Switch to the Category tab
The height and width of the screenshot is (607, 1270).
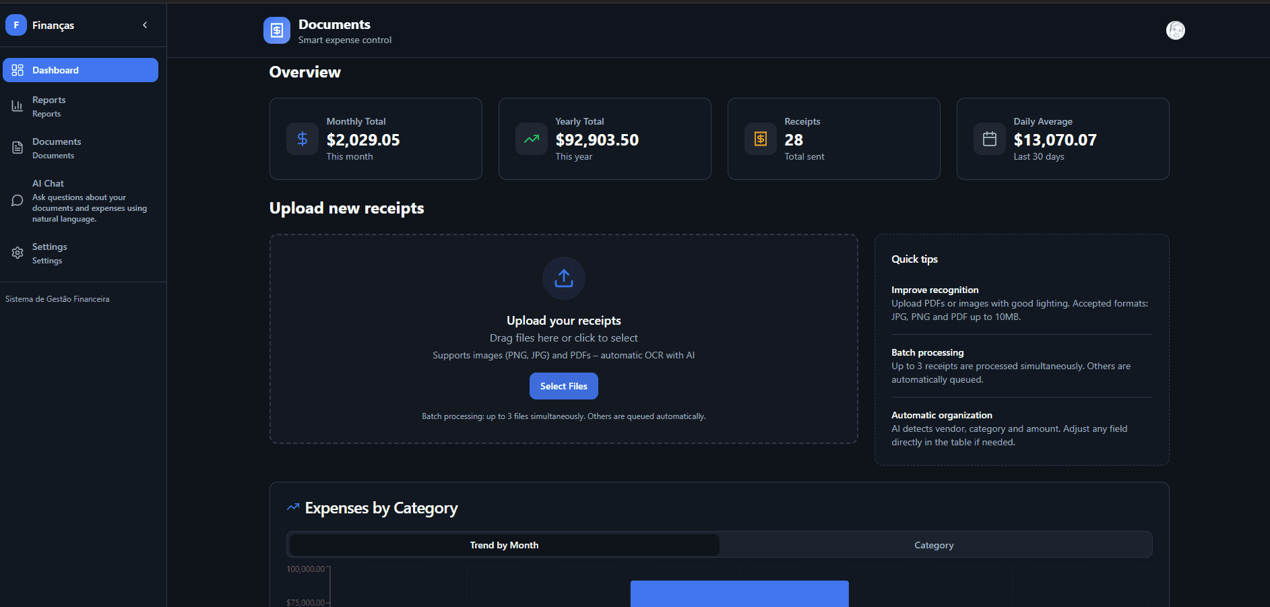point(934,545)
